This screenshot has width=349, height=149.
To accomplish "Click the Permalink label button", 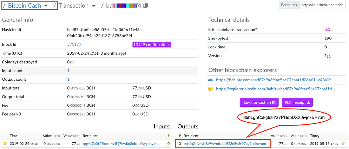I will point(289,5).
